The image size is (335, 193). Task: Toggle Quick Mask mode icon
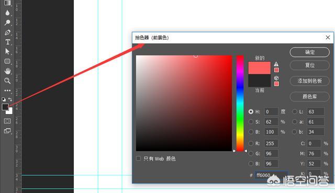(7, 121)
